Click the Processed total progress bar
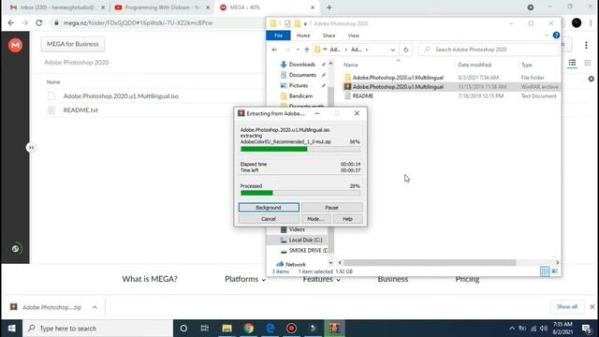 point(299,193)
